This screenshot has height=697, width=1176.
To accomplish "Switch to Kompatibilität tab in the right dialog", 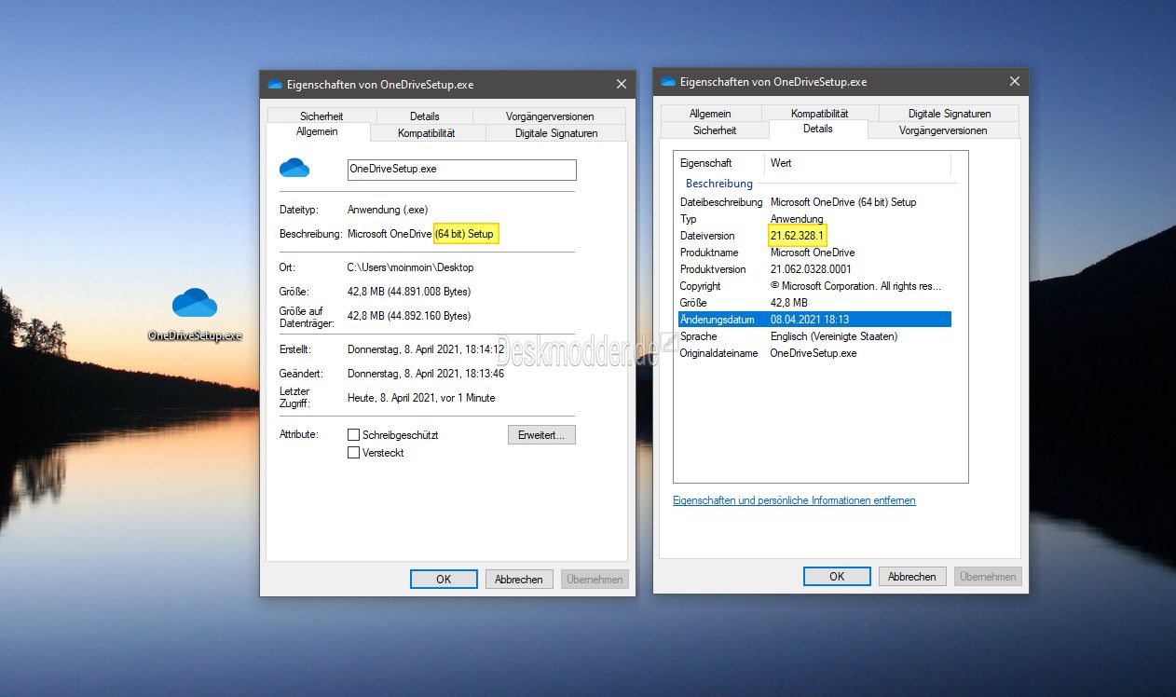I will (820, 114).
